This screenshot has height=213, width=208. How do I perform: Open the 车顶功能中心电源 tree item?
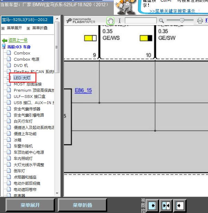point(29,152)
